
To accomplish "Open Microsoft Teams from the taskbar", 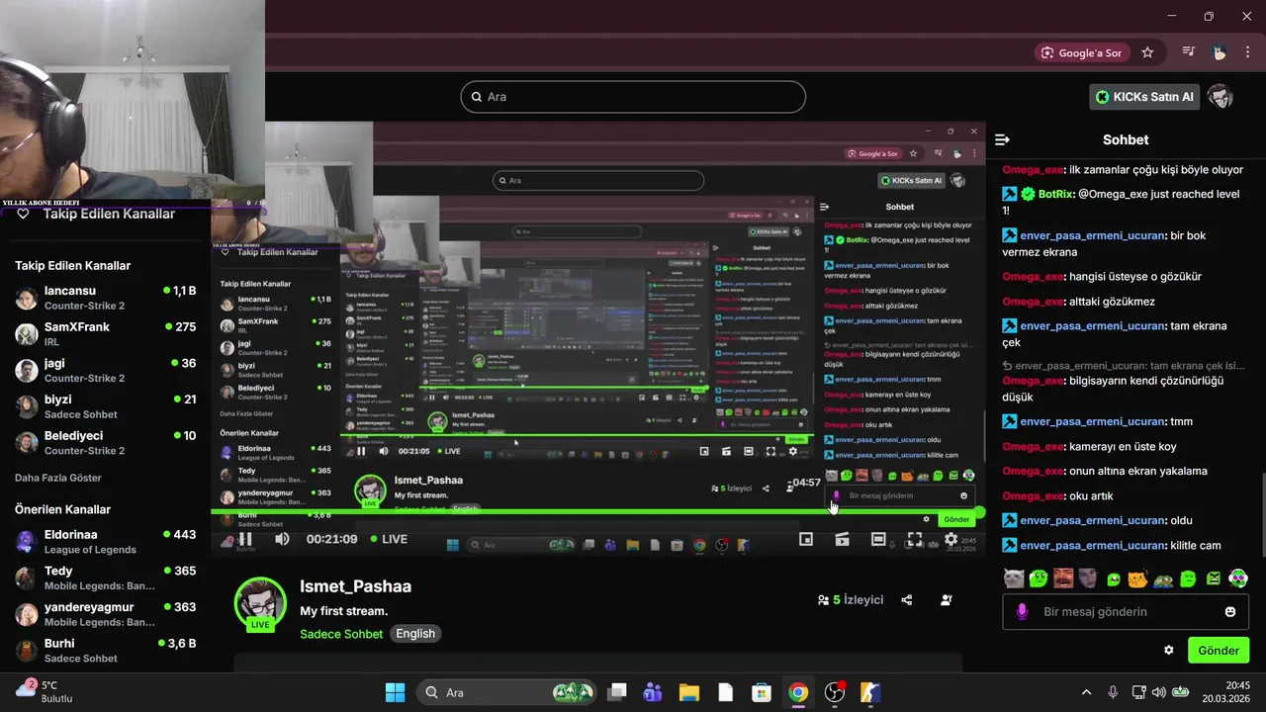I will (x=652, y=692).
